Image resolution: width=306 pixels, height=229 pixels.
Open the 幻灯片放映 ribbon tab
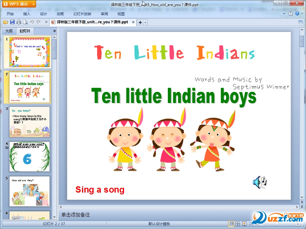click(82, 14)
